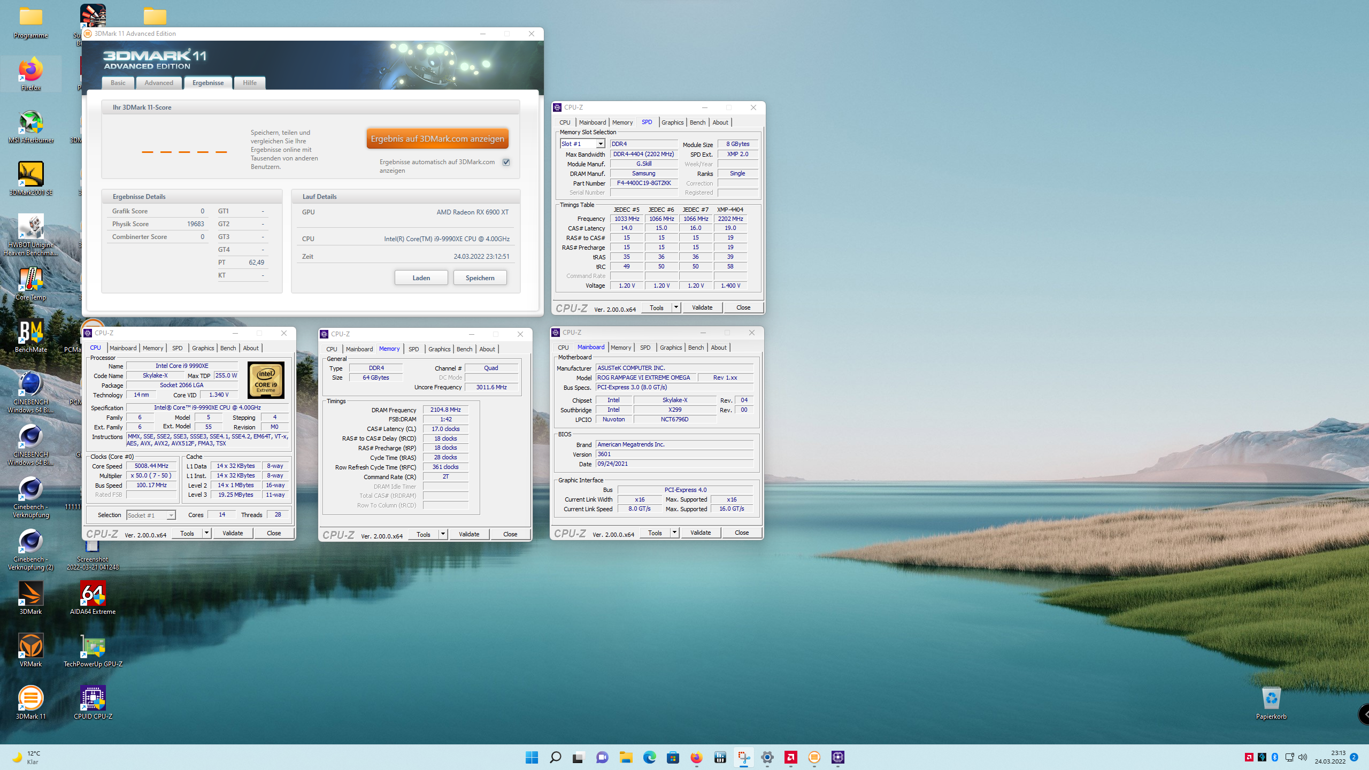Click the ROG RAMPAGE VI EXTREME OMEGA model field
Viewport: 1369px width, 770px height.
point(645,378)
